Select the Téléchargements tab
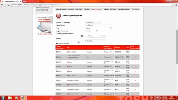The width and height of the screenshot is (178, 100). [x=97, y=9]
